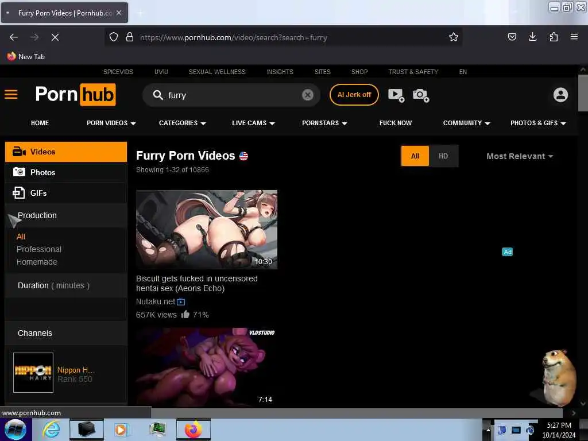Screen dimensions: 588x441
Task: Filter by Professional production
Action: tap(39, 249)
